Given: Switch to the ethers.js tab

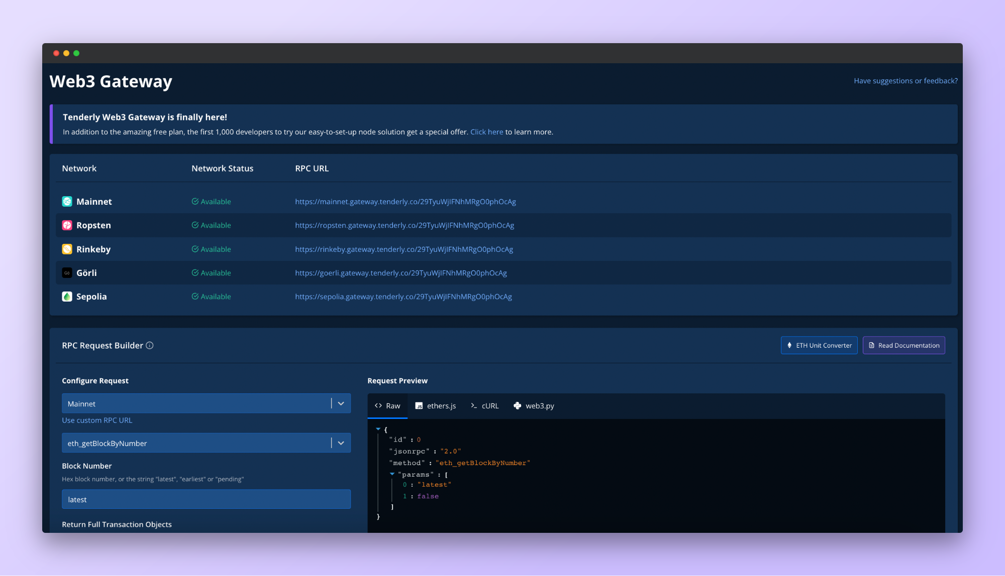Looking at the screenshot, I should (x=436, y=406).
